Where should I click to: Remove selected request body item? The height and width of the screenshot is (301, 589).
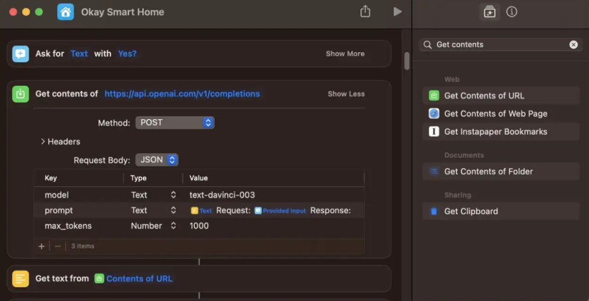57,246
